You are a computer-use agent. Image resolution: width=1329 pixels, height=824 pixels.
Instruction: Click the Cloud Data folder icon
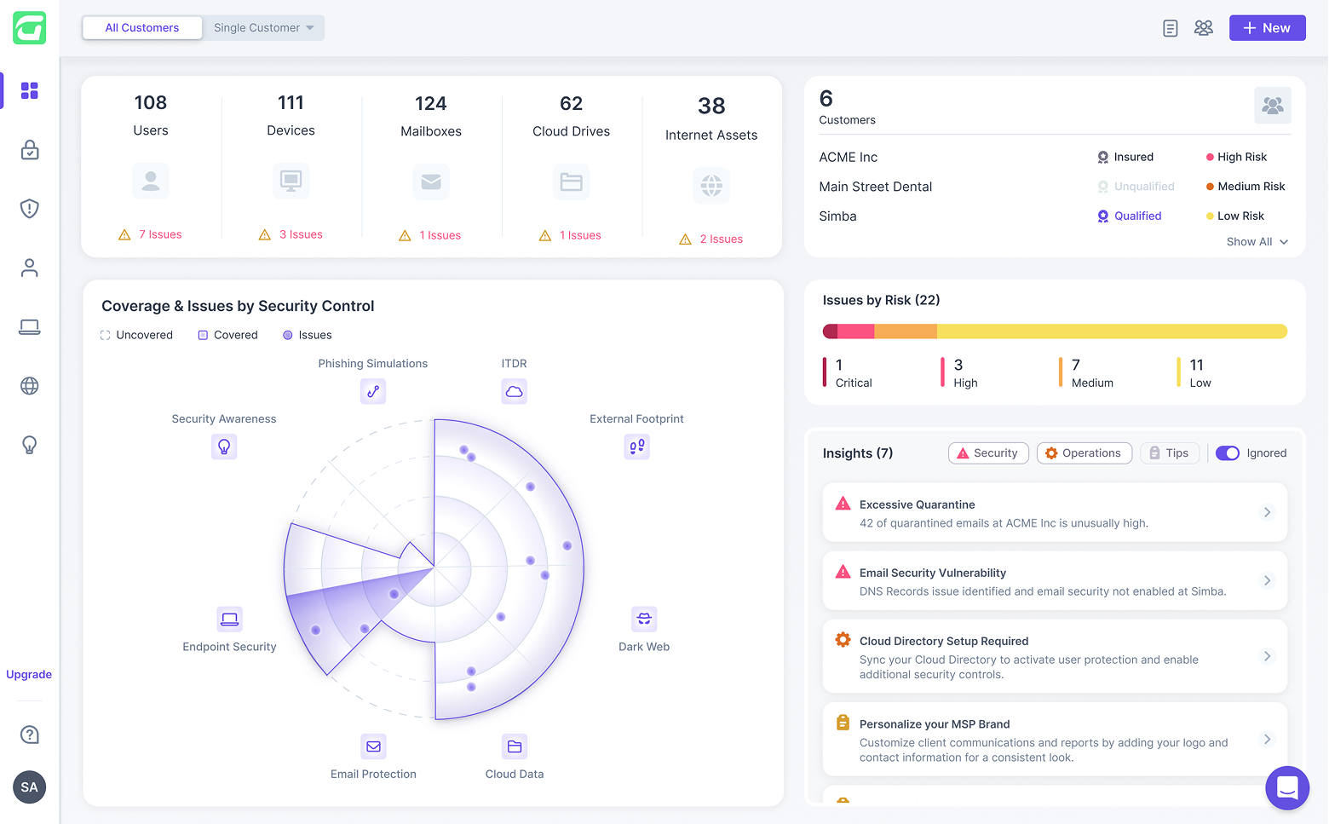[x=515, y=746]
